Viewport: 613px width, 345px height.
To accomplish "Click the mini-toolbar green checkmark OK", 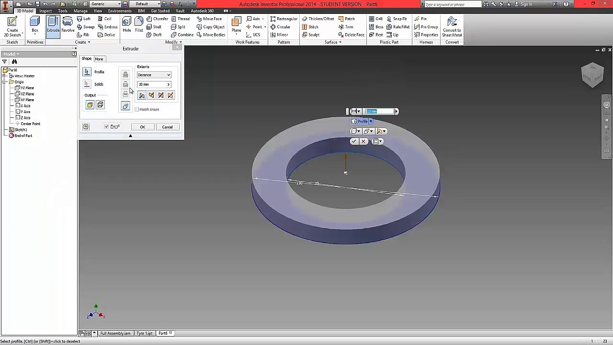I will click(354, 141).
